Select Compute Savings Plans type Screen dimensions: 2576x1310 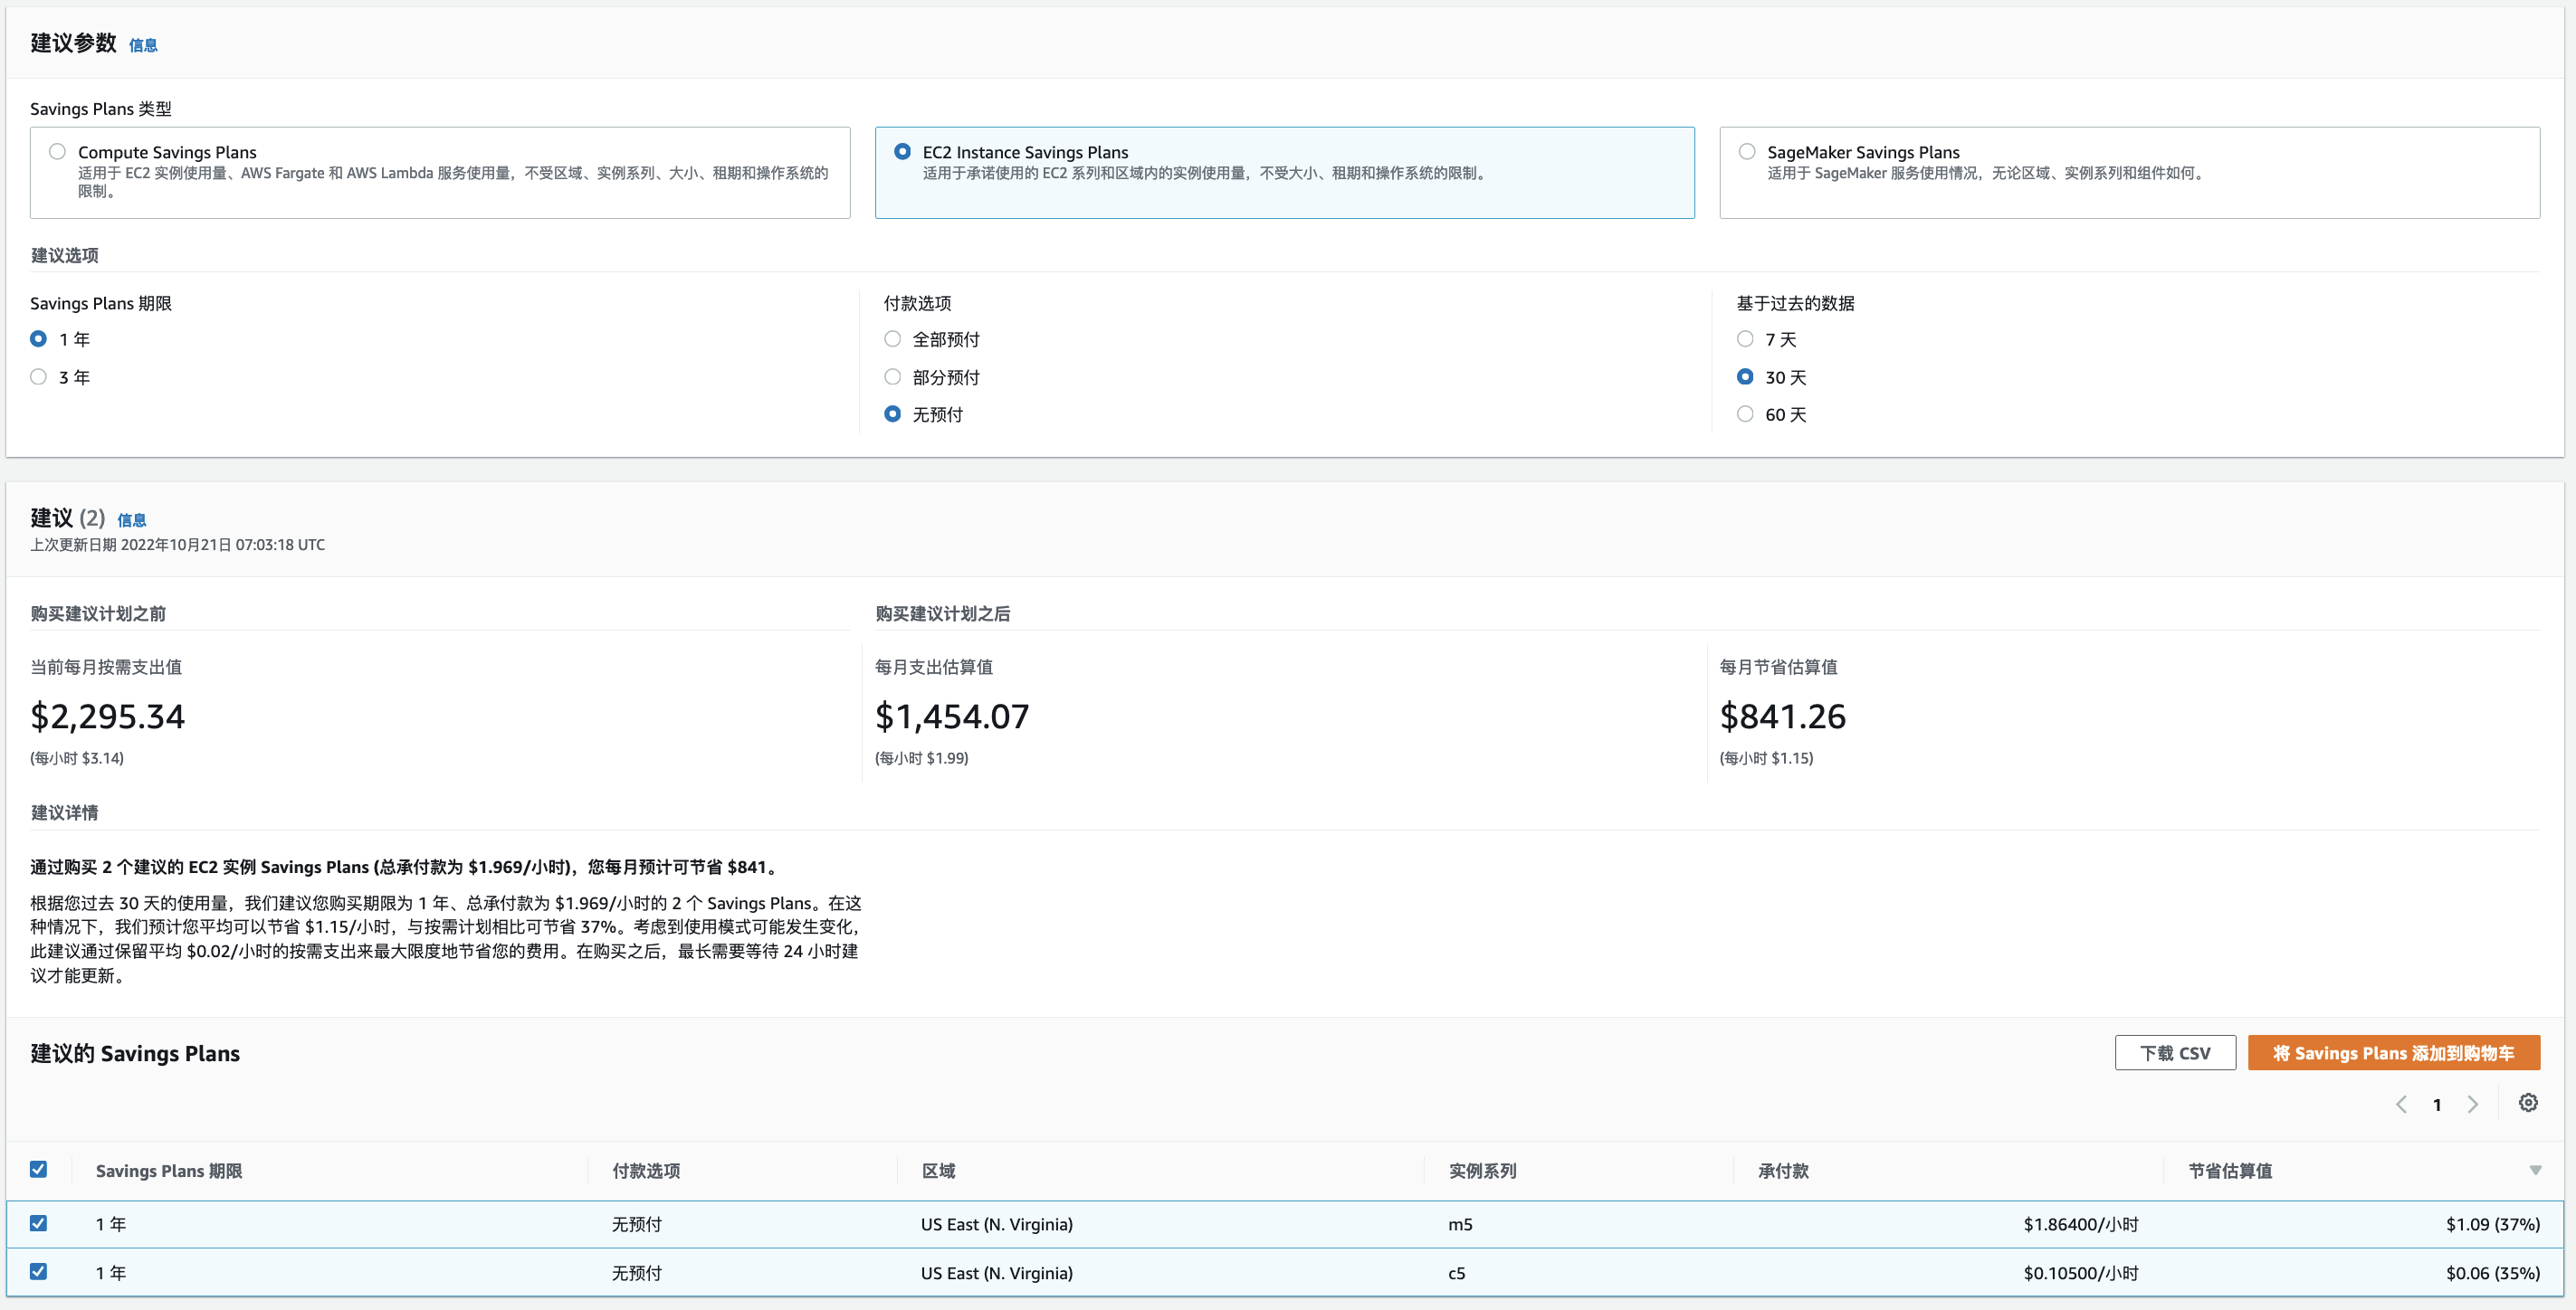tap(57, 150)
